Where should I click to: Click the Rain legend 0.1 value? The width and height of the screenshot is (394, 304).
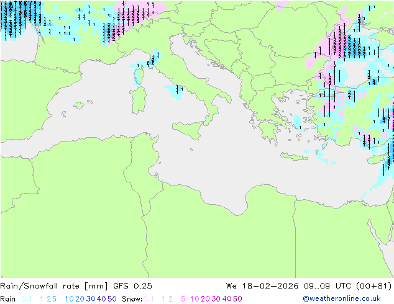pyautogui.click(x=27, y=299)
